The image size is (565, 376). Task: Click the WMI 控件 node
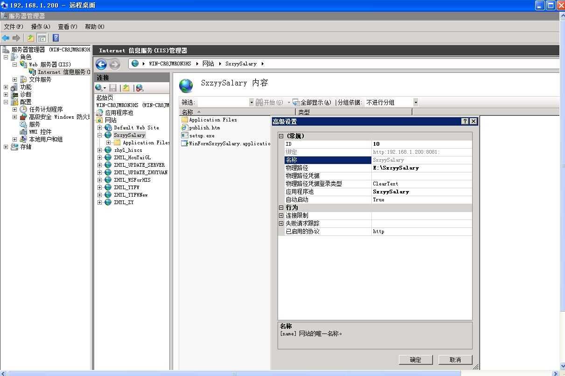(40, 132)
